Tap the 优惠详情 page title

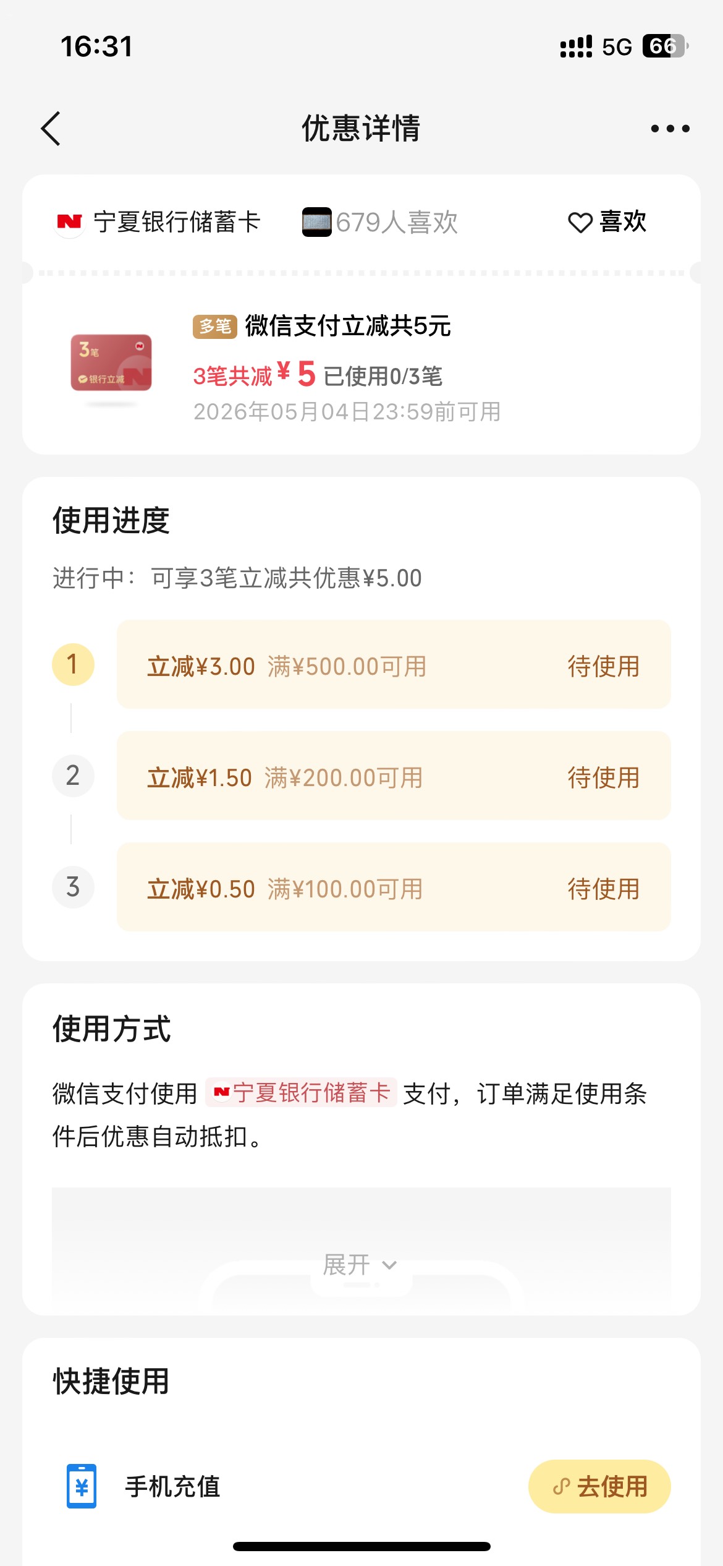pyautogui.click(x=361, y=129)
